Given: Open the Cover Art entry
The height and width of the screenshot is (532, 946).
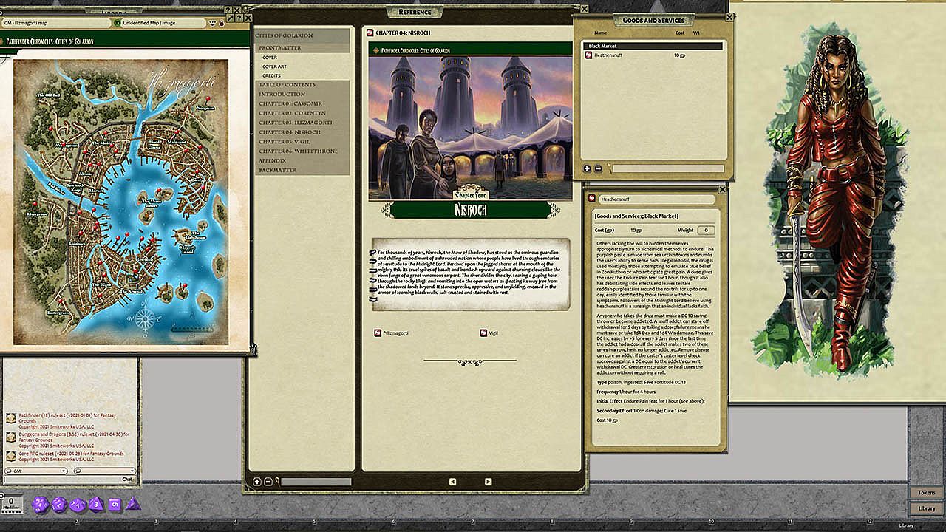Looking at the screenshot, I should pos(275,66).
